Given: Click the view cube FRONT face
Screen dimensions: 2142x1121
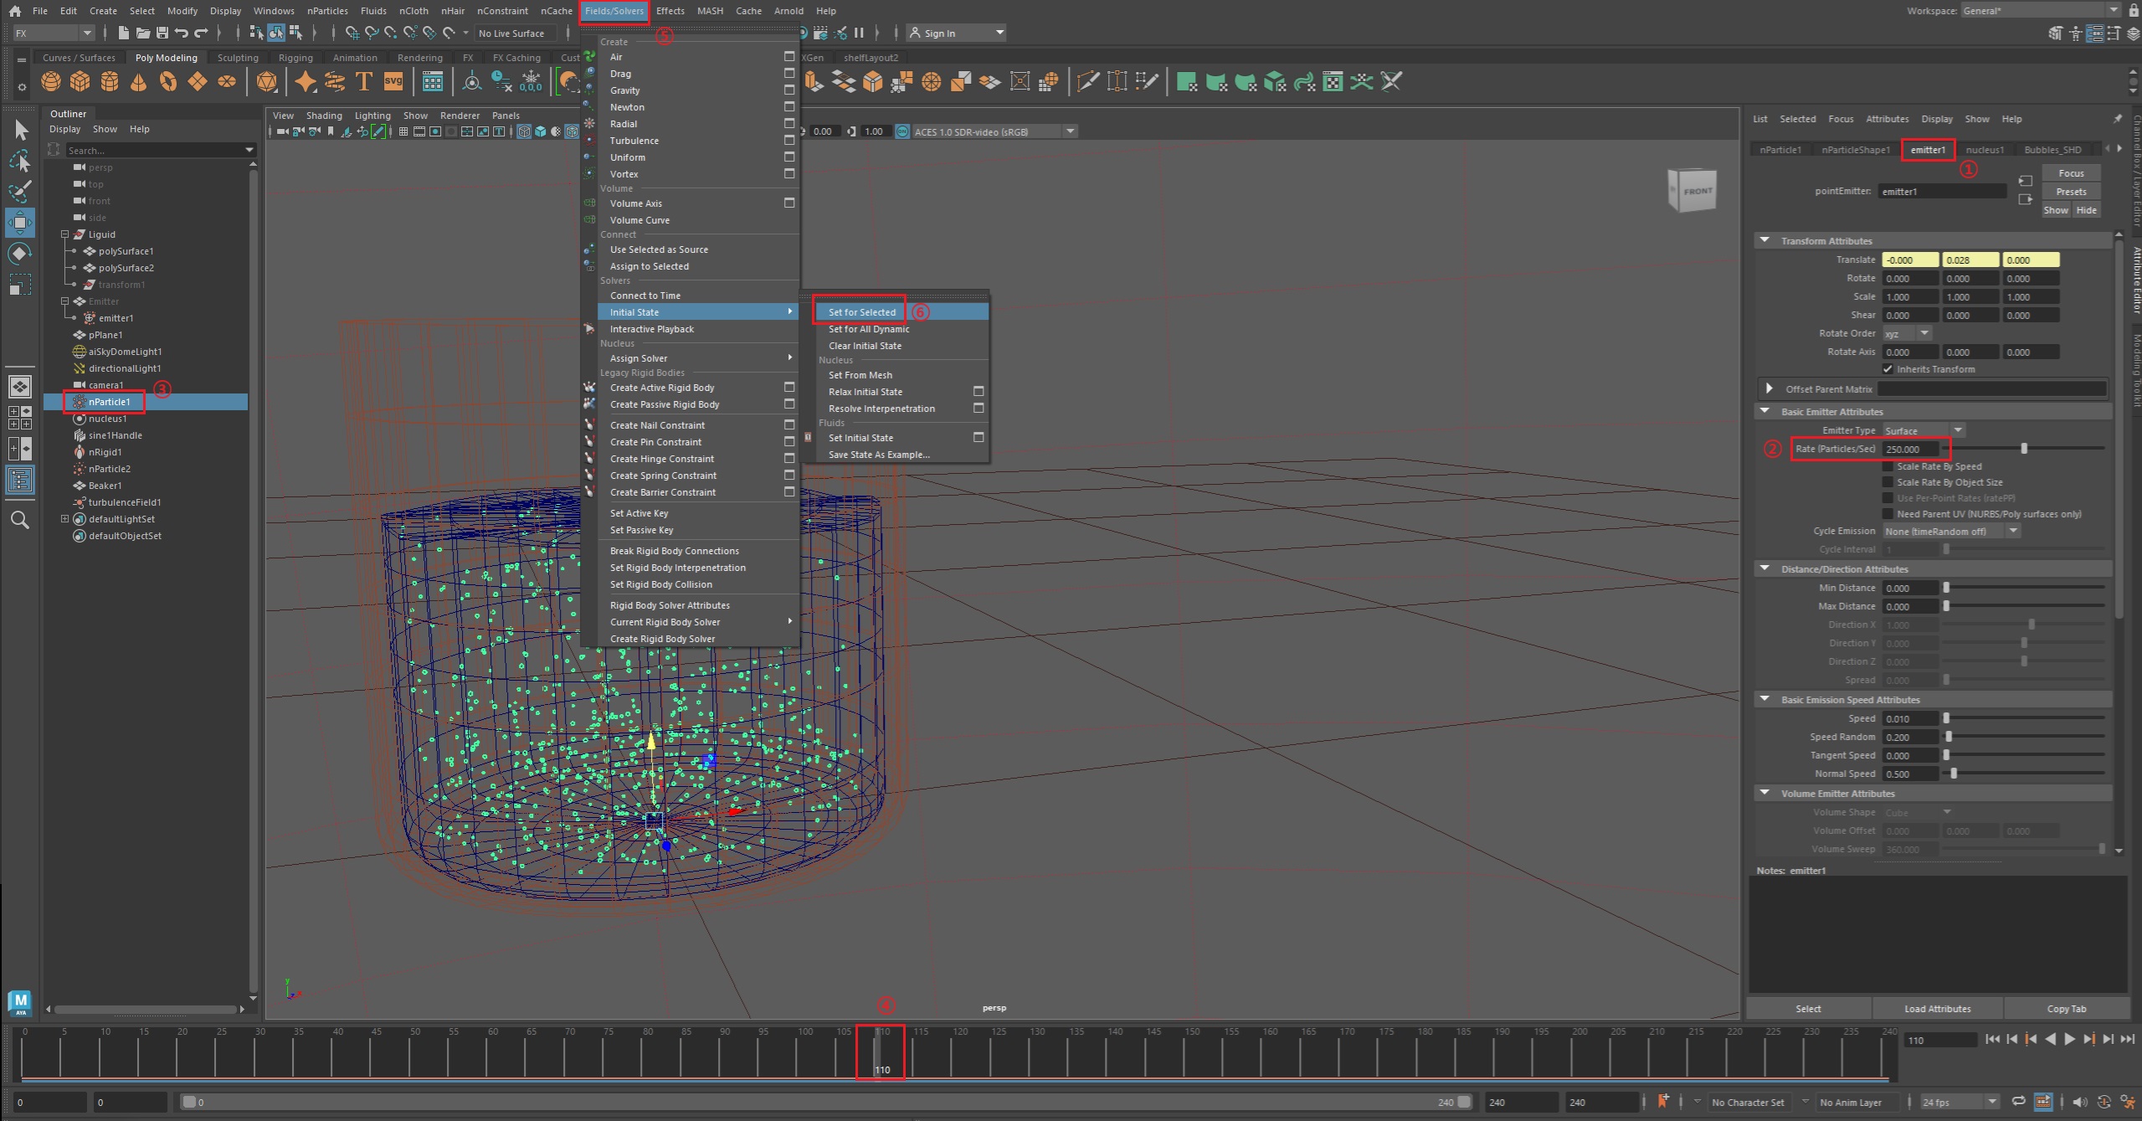Looking at the screenshot, I should click(x=1698, y=191).
